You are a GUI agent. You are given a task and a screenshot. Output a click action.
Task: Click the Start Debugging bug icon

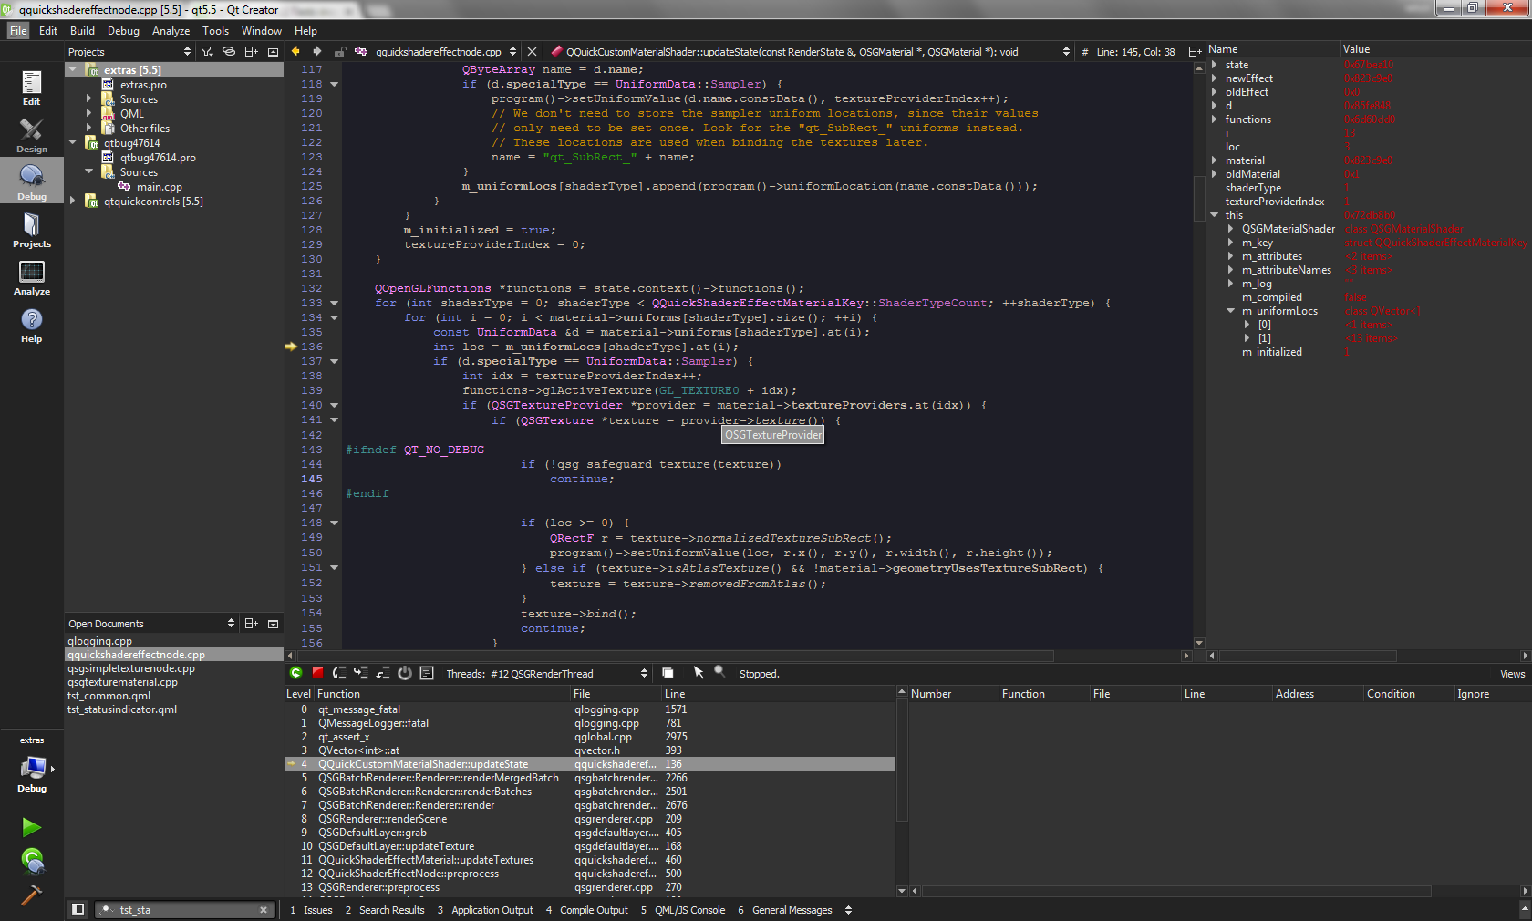tap(32, 860)
